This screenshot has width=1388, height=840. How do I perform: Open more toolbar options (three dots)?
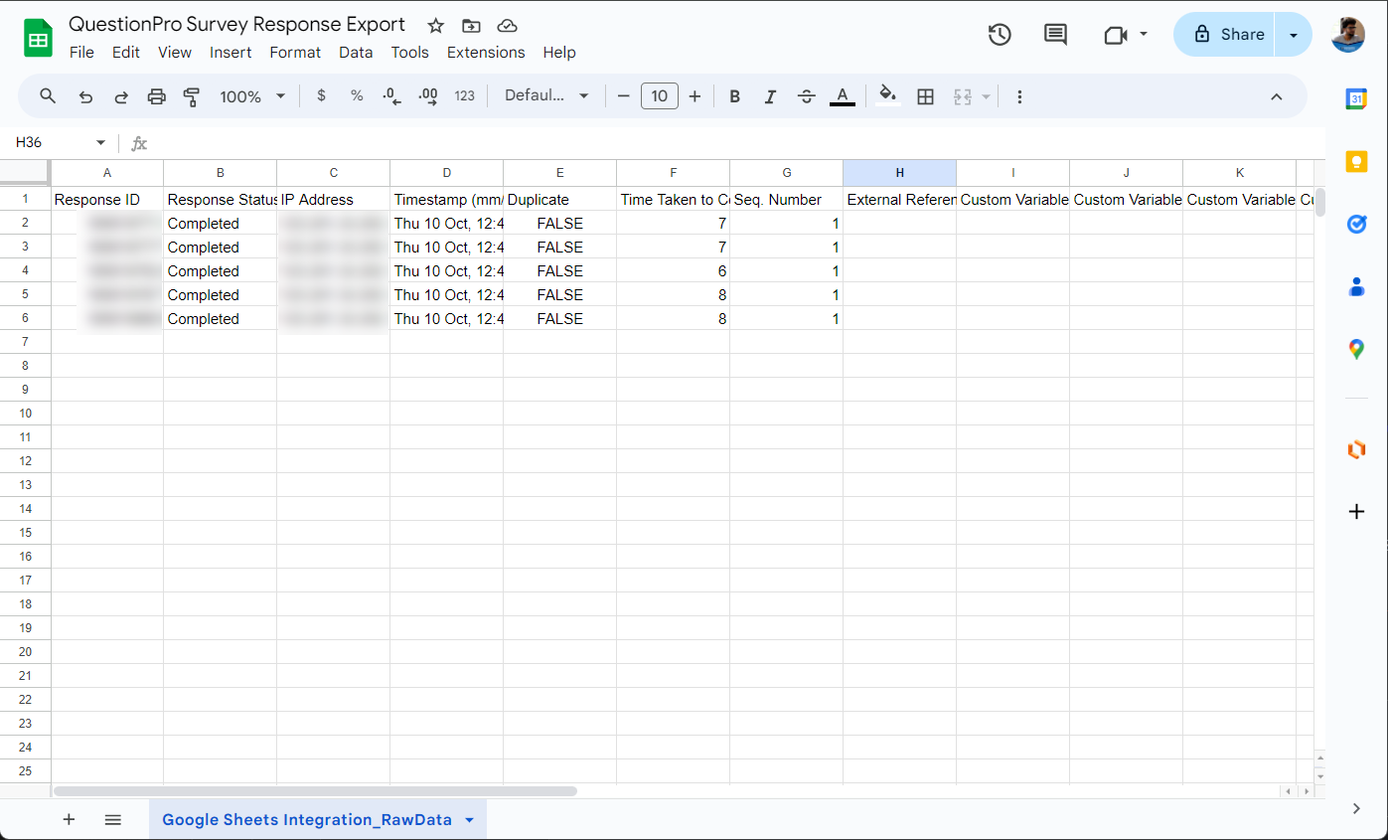[1018, 96]
